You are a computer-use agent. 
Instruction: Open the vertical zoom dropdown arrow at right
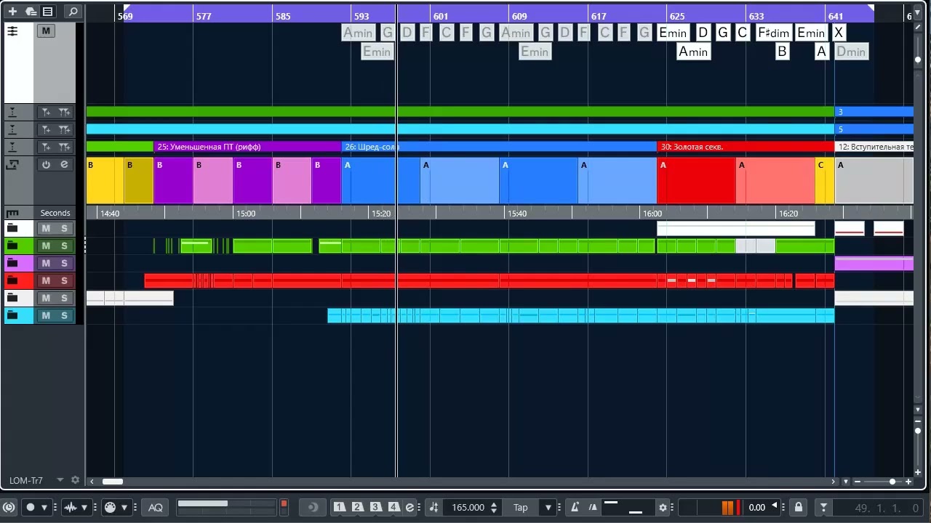tap(918, 410)
